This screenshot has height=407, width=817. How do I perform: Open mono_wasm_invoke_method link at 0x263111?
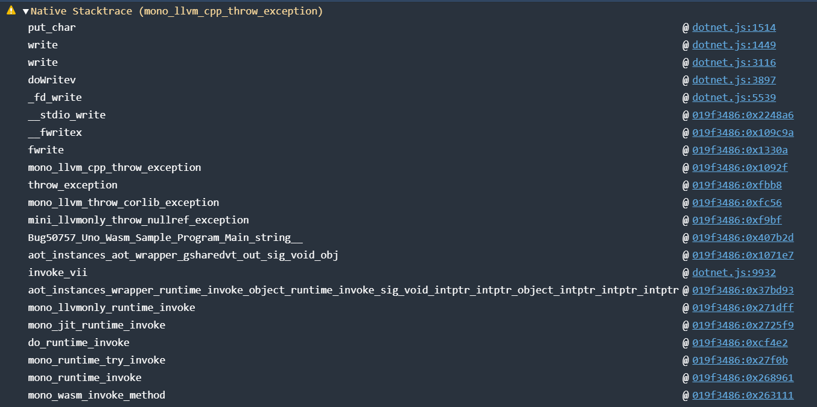(x=743, y=395)
